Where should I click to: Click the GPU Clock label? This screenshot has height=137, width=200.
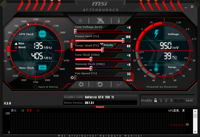(26, 34)
